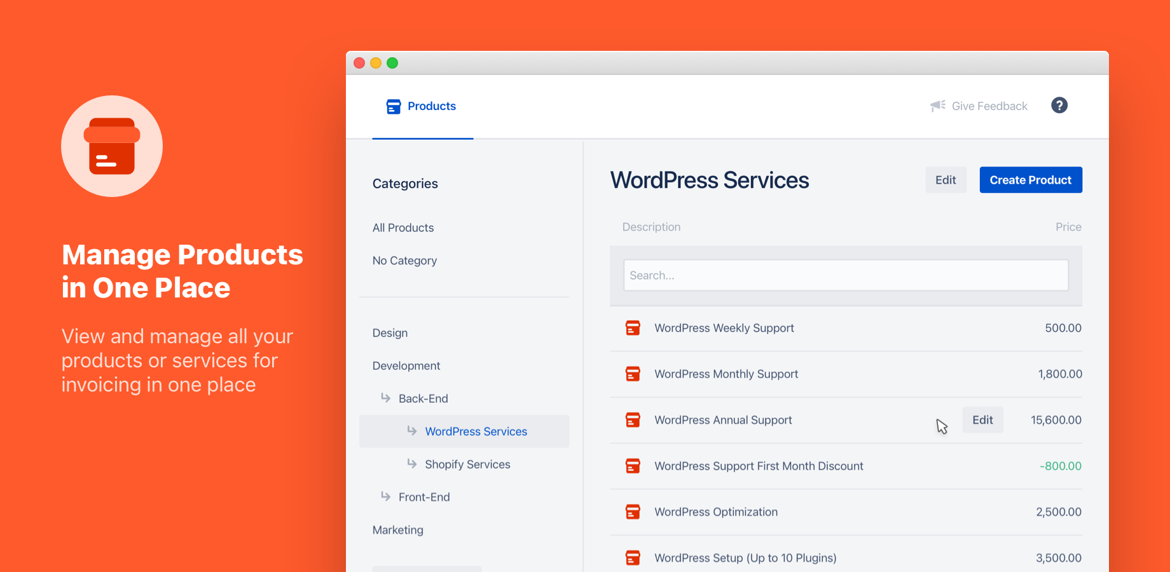Click the arrow icon beside Back-End

pyautogui.click(x=385, y=398)
